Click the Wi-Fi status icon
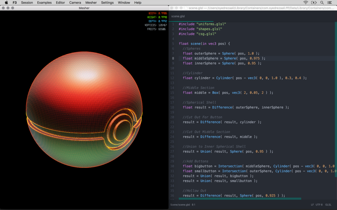The width and height of the screenshot is (337, 210). point(306,2)
